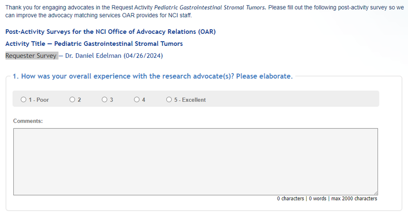Click the "5 - Excellent" label text
This screenshot has width=408, height=216.
click(190, 100)
